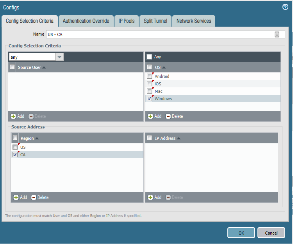Tick the Android OS checkbox
Image resolution: width=293 pixels, height=244 pixels.
click(149, 76)
